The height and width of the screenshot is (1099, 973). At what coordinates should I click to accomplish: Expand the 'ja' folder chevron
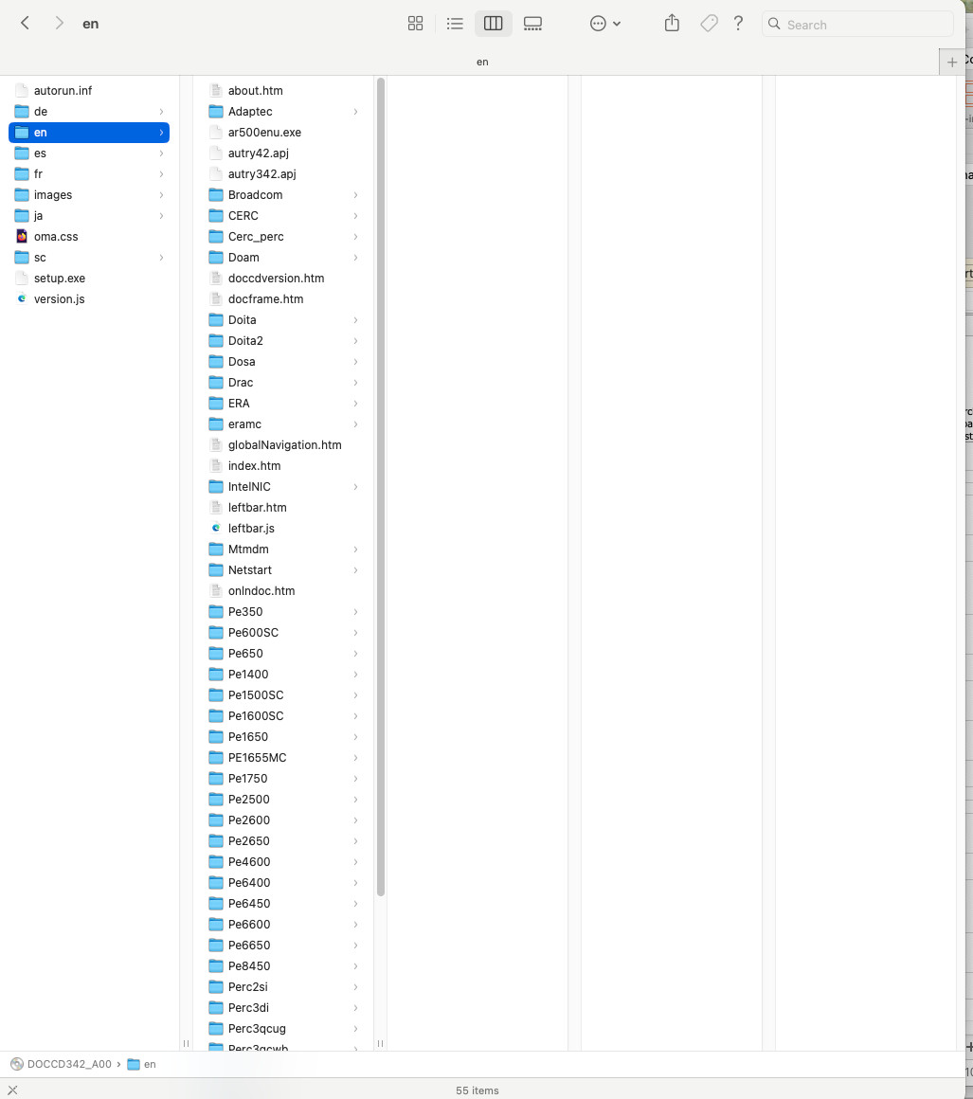(161, 216)
